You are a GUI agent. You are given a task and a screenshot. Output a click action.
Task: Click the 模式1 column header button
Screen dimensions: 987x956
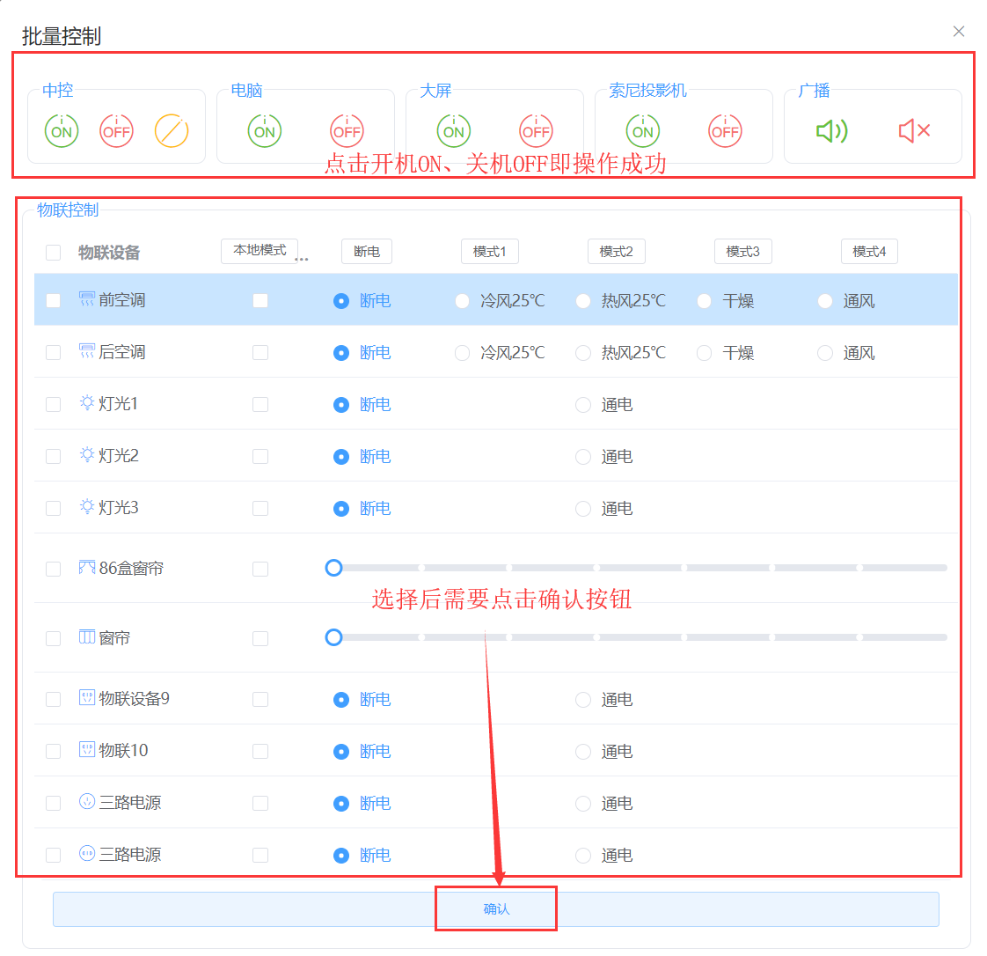tap(490, 252)
